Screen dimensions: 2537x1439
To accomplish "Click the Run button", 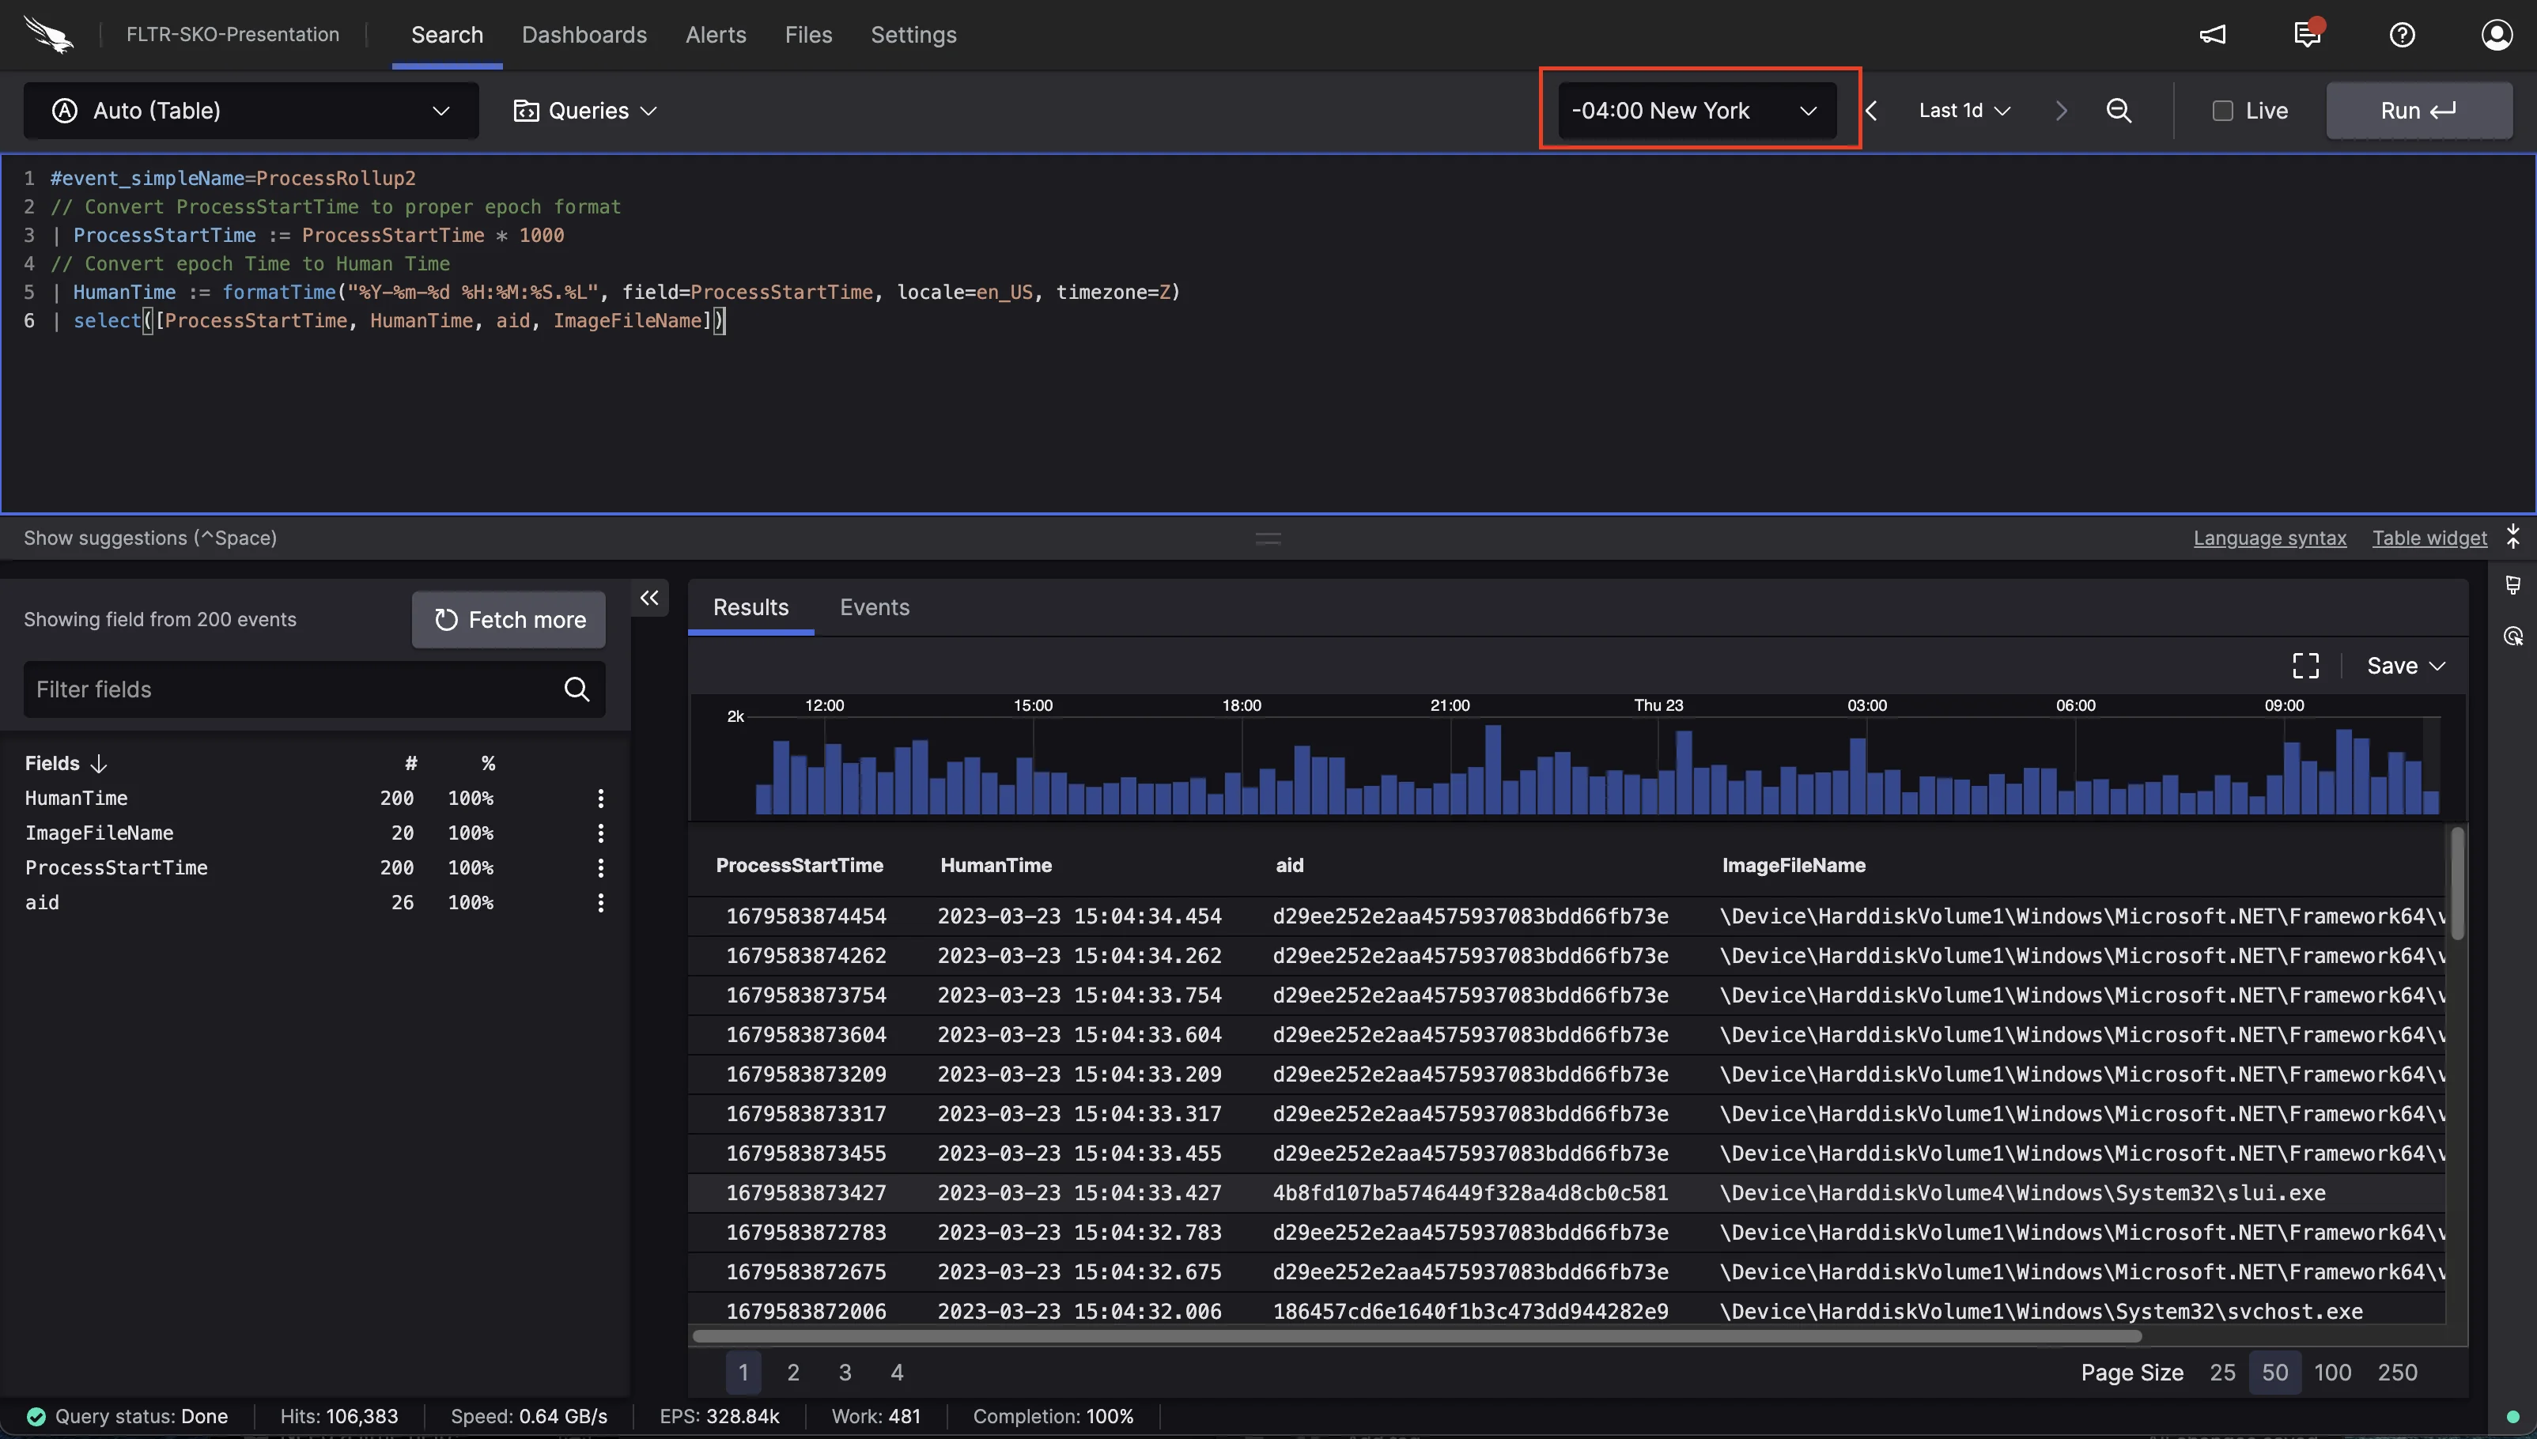I will coord(2418,111).
